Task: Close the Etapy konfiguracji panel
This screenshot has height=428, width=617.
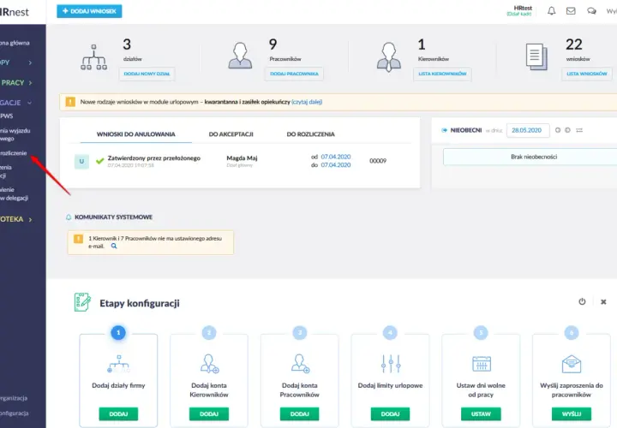Action: point(603,302)
